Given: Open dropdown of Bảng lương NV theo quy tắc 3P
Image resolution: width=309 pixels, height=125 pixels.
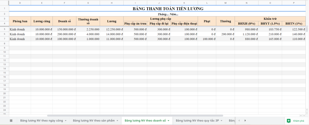Looking at the screenshot, I should (221, 120).
